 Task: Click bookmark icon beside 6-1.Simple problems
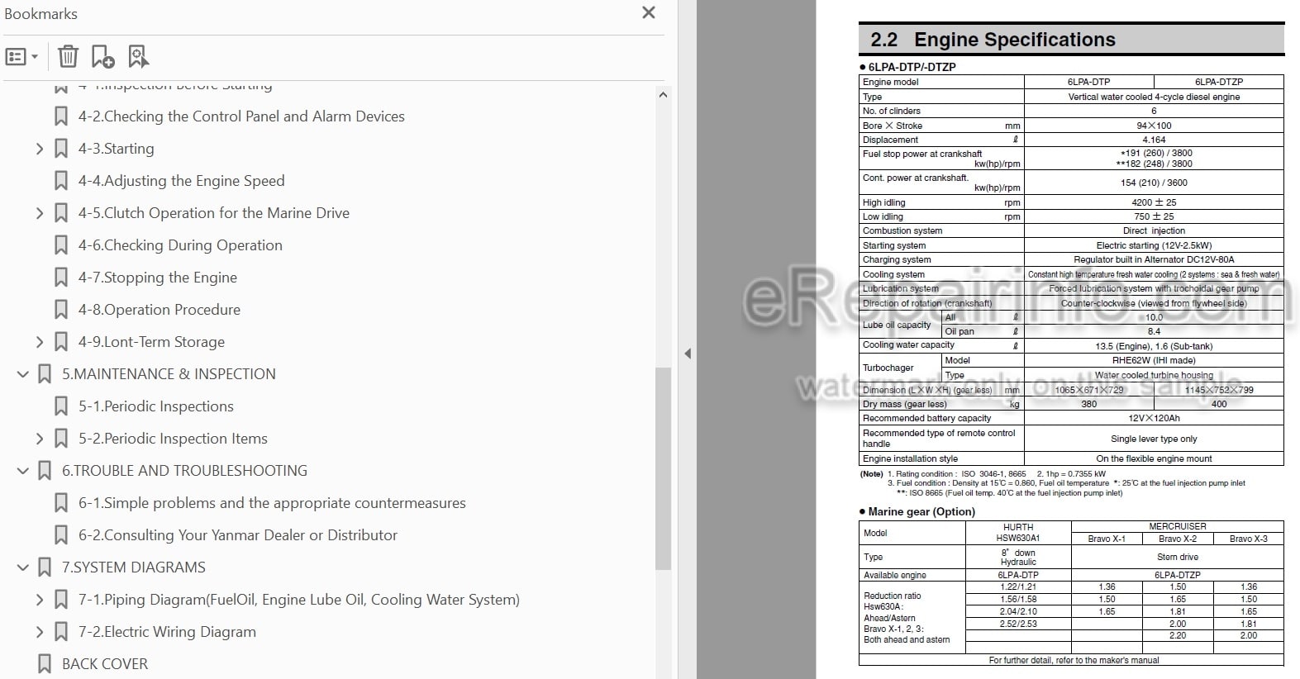(61, 503)
